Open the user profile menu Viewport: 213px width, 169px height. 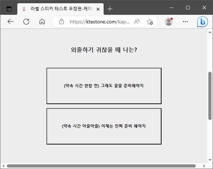(x=169, y=22)
